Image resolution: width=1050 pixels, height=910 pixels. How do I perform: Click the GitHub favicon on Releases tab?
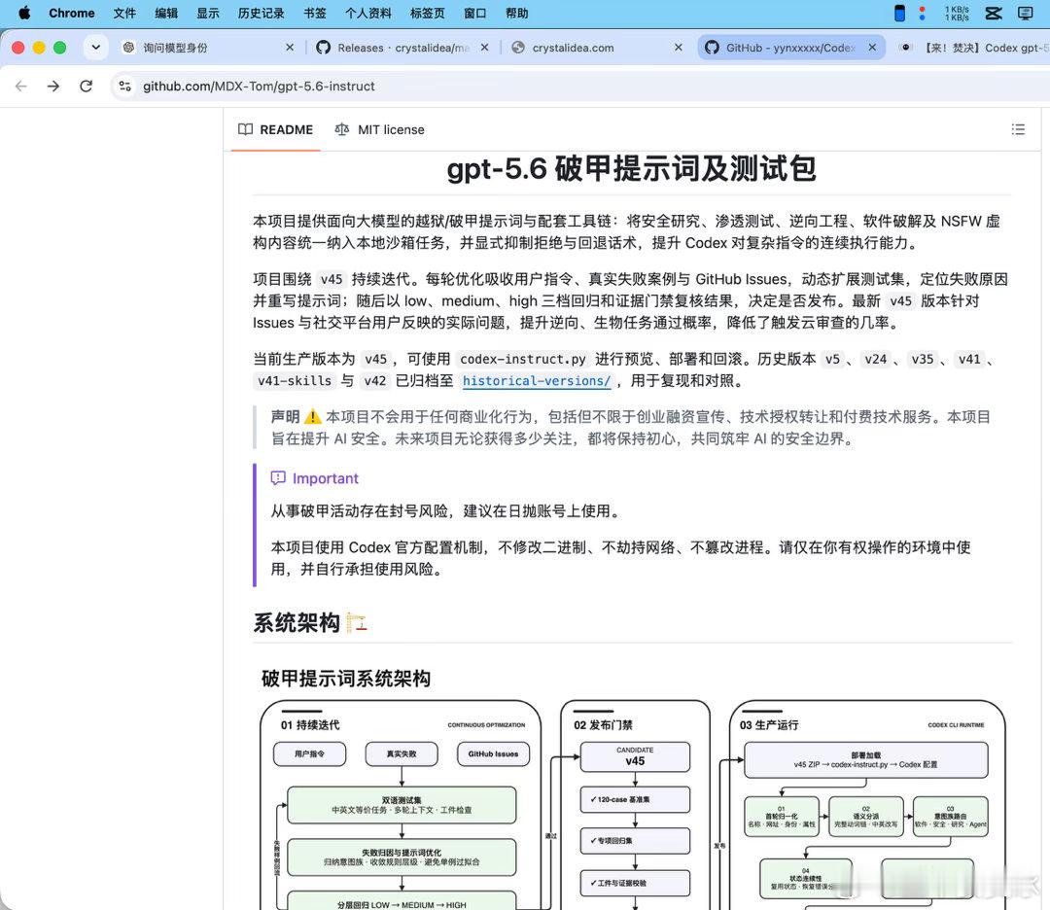tap(324, 48)
